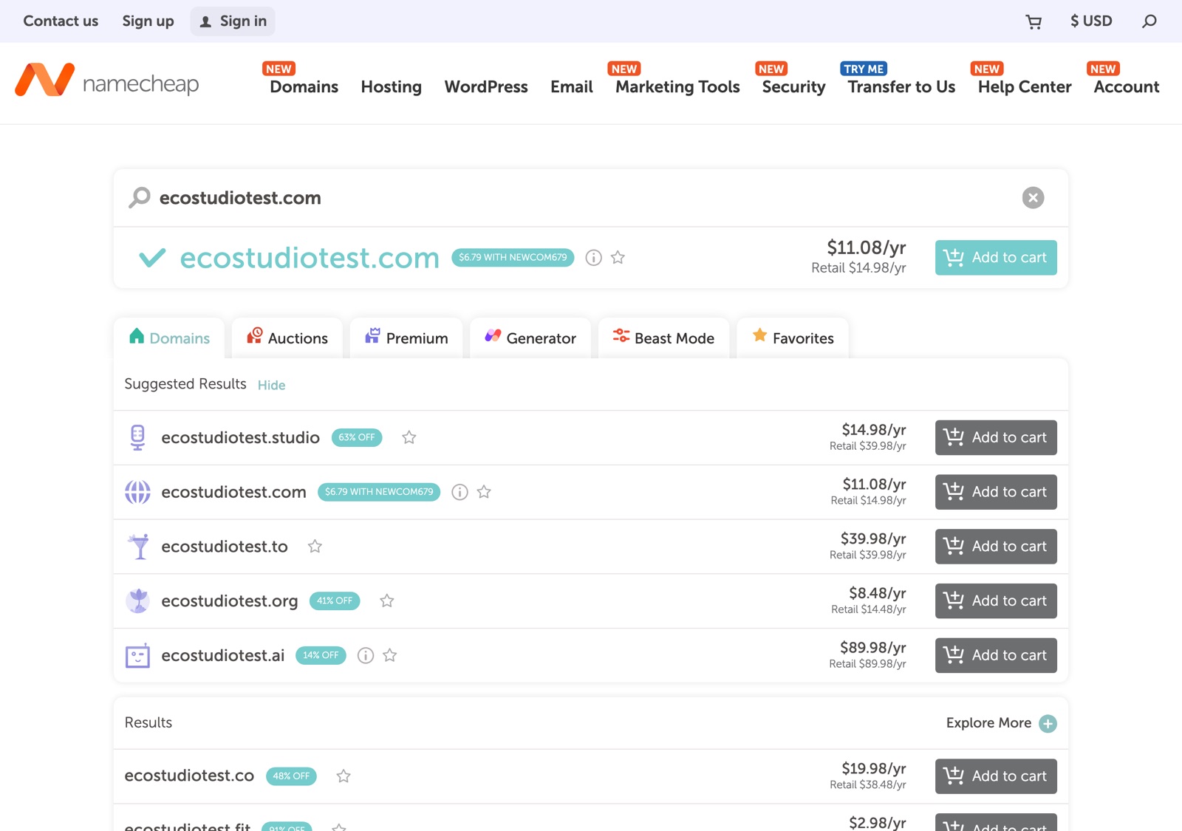Open site search magnifier in top bar
The width and height of the screenshot is (1182, 831).
coord(1149,21)
